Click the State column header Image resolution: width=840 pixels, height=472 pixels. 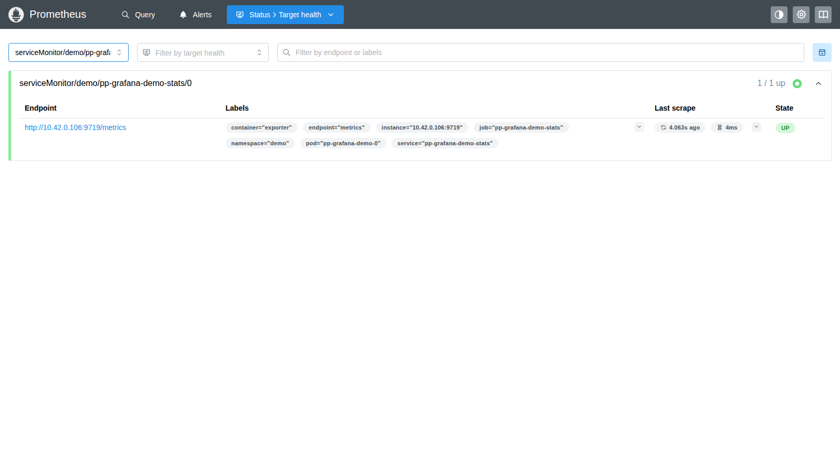784,108
